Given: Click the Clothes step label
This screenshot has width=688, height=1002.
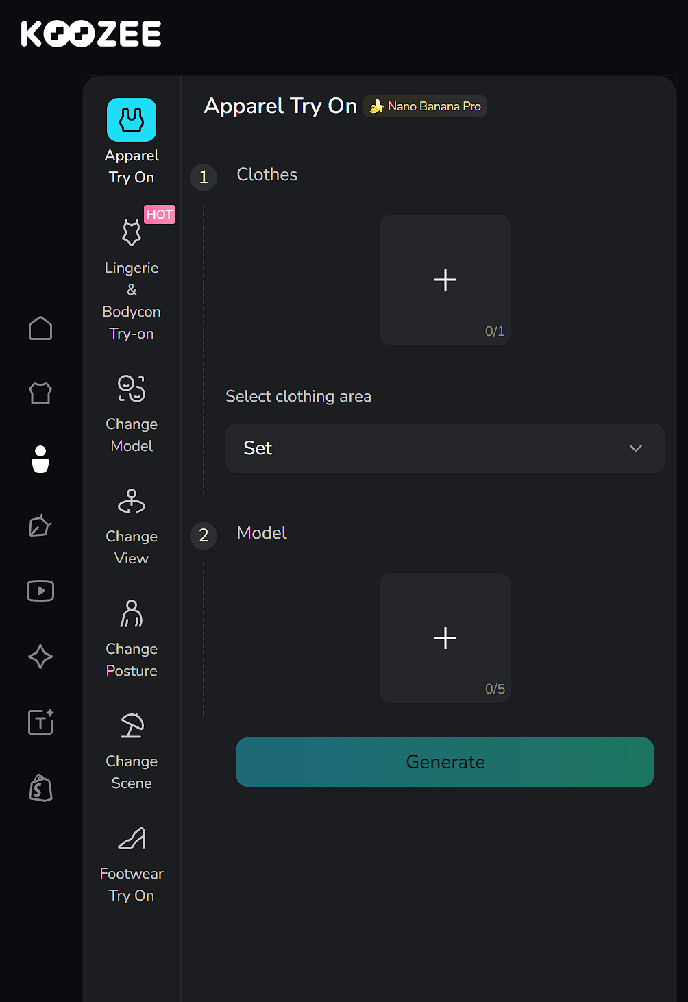Looking at the screenshot, I should (267, 175).
